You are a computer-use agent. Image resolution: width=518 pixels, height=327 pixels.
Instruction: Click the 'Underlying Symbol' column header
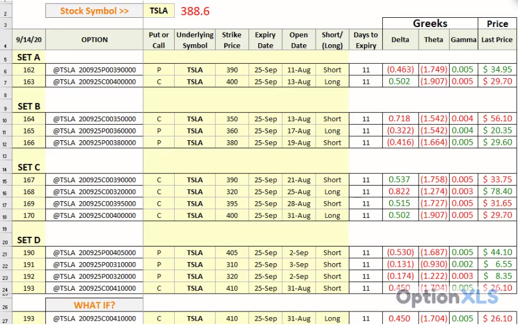(x=195, y=40)
